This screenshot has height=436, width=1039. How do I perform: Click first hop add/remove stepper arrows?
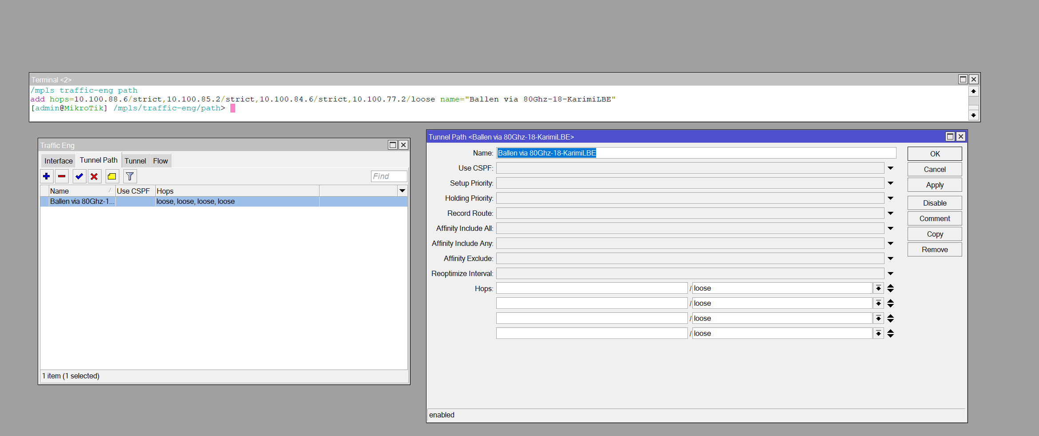(x=890, y=288)
